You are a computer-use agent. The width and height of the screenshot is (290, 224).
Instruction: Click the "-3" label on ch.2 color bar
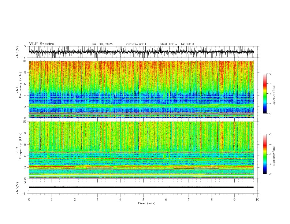pos(270,134)
